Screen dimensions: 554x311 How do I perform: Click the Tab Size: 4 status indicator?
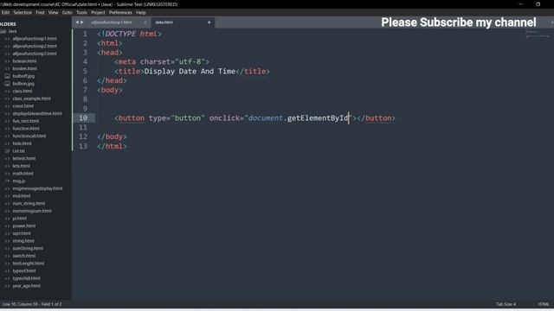506,304
